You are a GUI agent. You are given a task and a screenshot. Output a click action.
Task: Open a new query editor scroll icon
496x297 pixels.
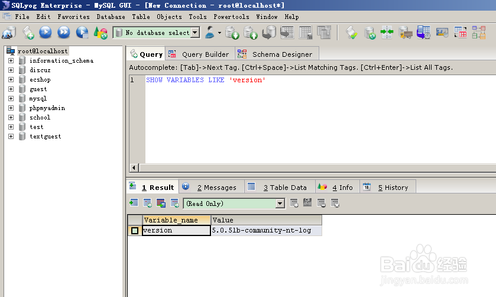point(28,33)
